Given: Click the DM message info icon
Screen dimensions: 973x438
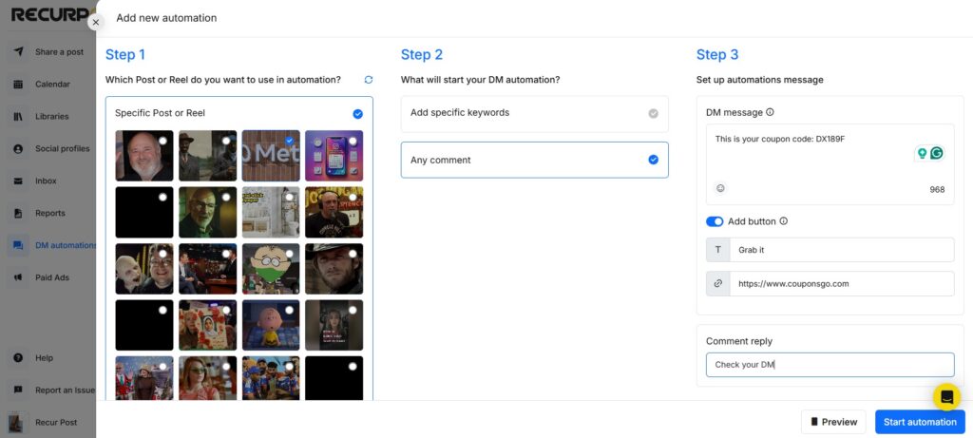Looking at the screenshot, I should click(770, 112).
